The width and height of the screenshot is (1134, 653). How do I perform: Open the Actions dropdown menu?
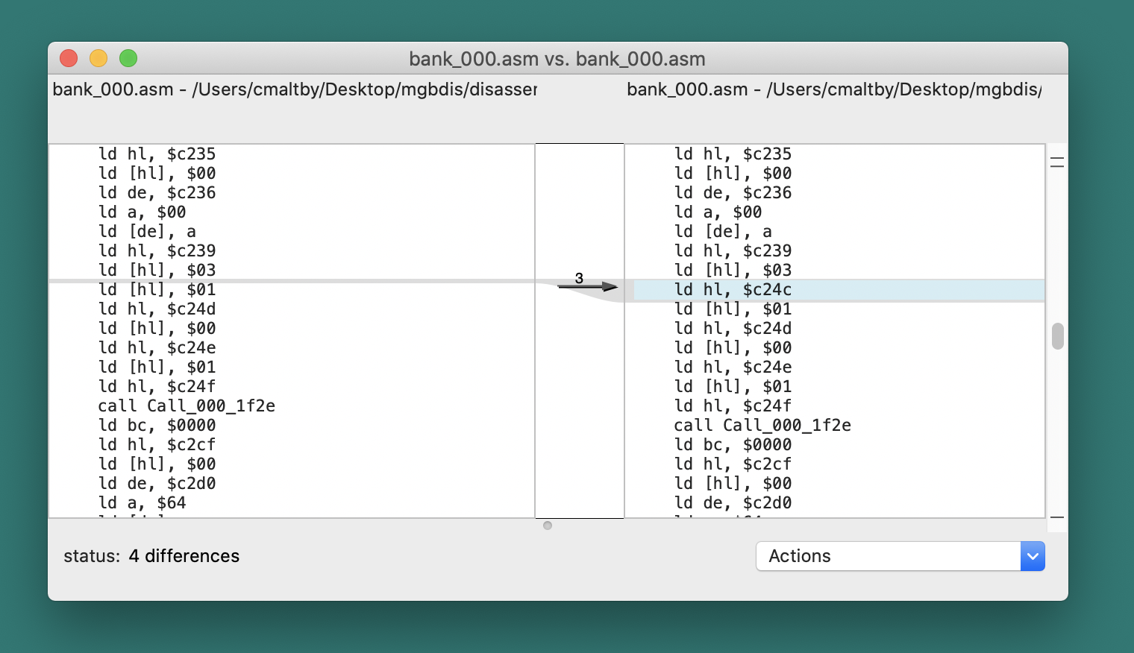[900, 556]
